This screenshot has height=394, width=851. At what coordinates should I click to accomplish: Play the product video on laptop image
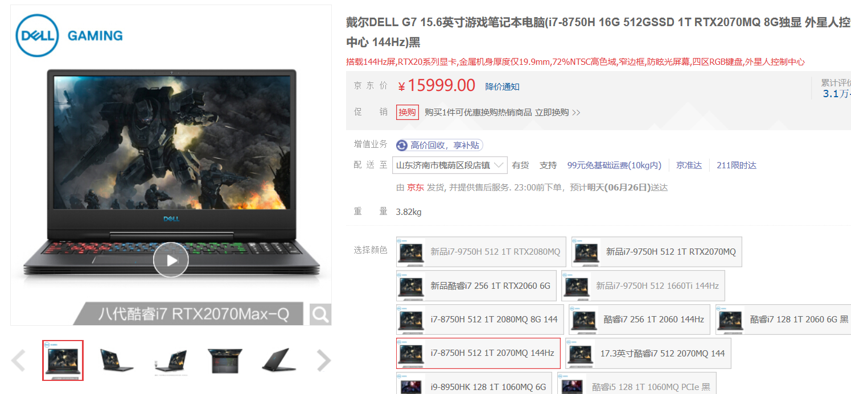pos(171,260)
